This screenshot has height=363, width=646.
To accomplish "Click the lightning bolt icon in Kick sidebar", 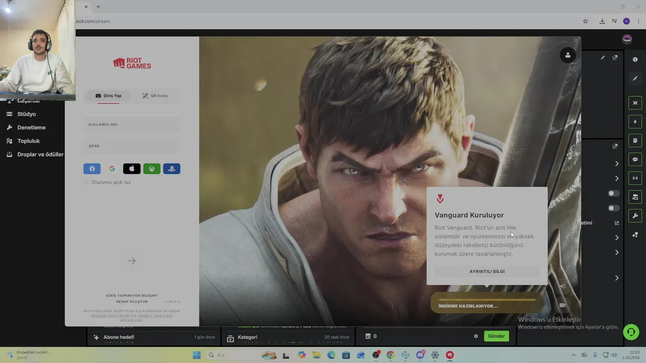I will point(635,122).
